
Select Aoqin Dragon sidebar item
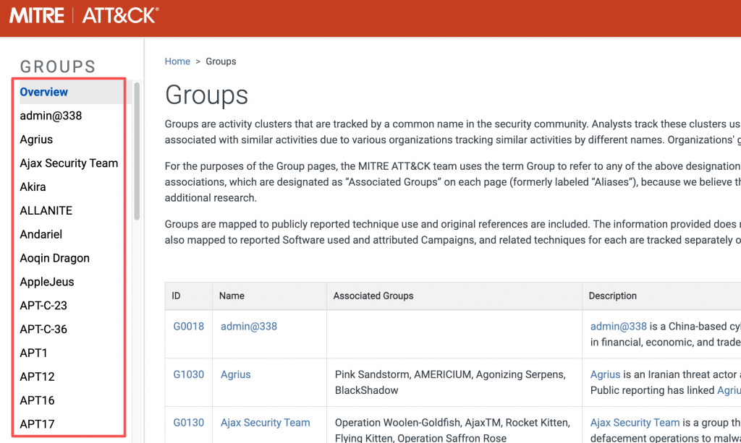tap(54, 258)
